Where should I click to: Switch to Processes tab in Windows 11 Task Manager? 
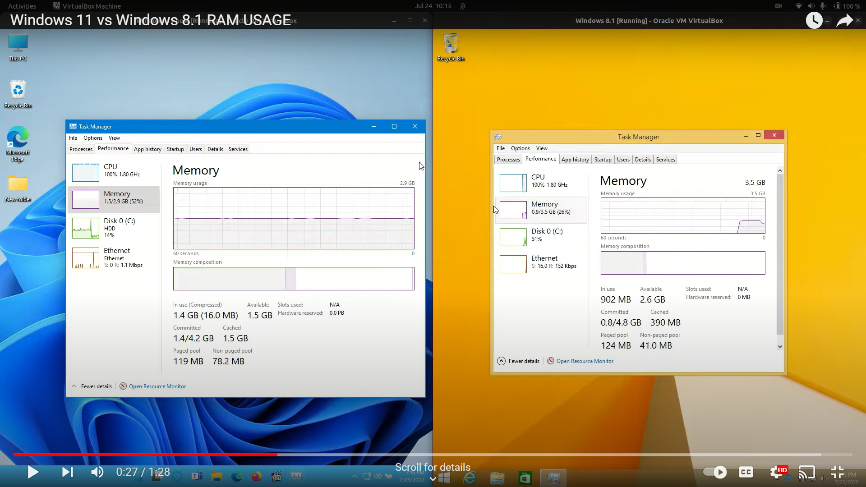[x=81, y=149]
